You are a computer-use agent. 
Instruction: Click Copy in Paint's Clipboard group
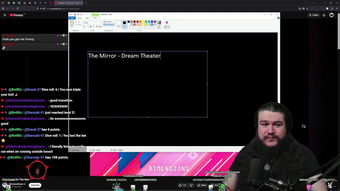pyautogui.click(x=78, y=25)
